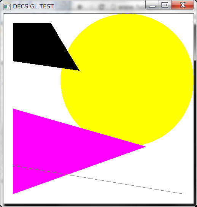Screen dimensions: 197x207
Task: Click the right tip of the magenta triangle
Action: coord(145,147)
